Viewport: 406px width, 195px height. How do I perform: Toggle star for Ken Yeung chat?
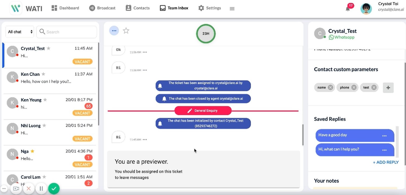pos(45,100)
